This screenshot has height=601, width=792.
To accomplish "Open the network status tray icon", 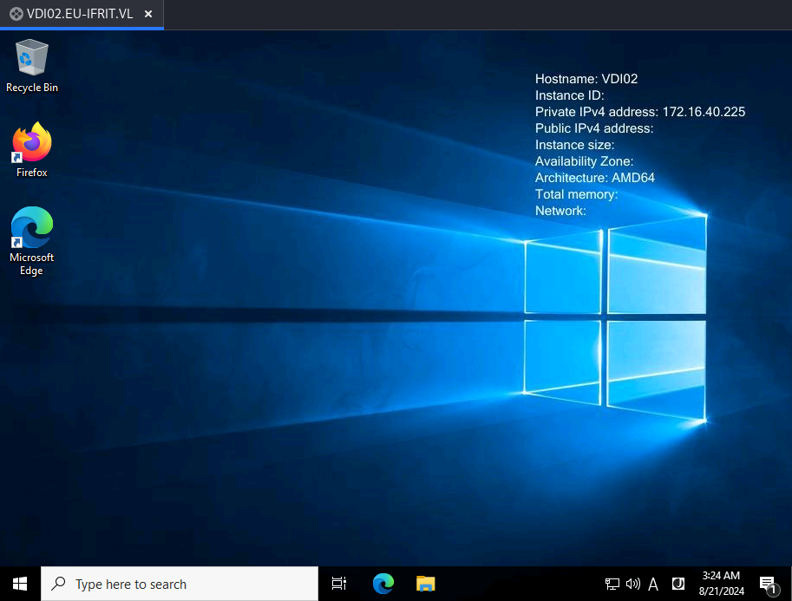I will point(612,585).
